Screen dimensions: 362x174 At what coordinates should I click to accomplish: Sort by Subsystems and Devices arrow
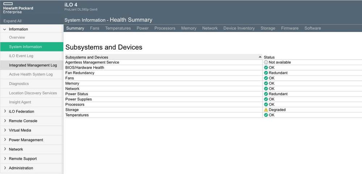tap(260, 57)
